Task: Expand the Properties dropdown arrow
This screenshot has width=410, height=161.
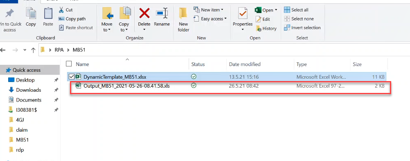Action: 243,29
